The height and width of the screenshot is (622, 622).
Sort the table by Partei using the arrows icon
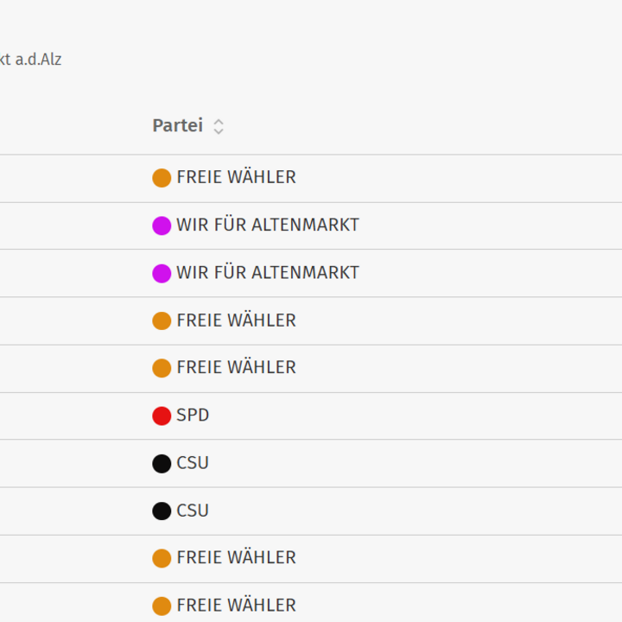219,127
